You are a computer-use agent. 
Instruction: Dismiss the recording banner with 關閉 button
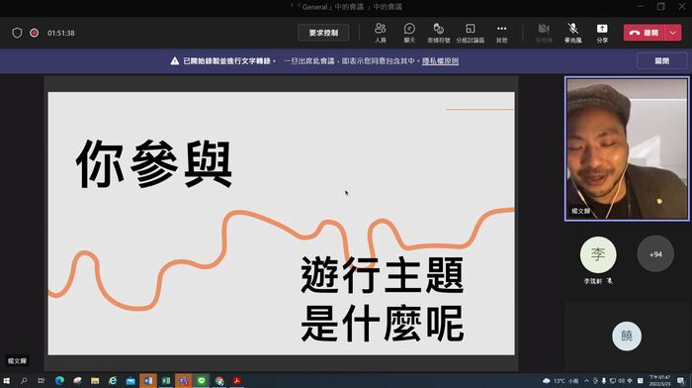point(661,61)
